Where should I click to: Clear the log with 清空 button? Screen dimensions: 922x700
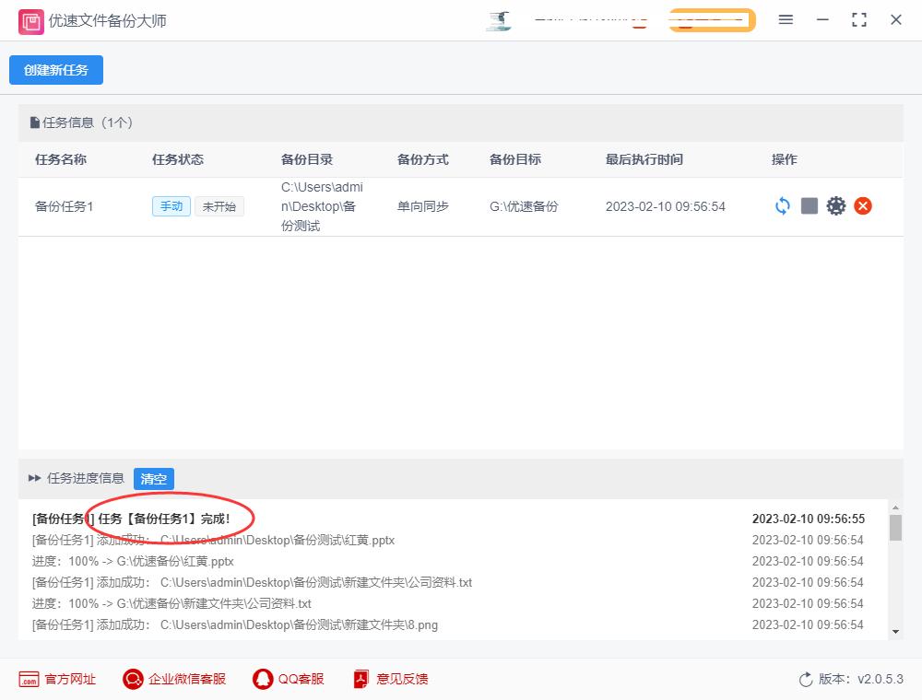(153, 479)
